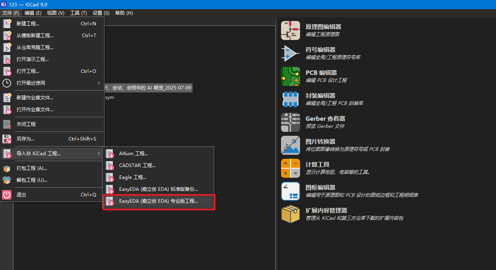496x270 pixels.
Task: Open the 视图 (V) menu
Action: [55, 13]
